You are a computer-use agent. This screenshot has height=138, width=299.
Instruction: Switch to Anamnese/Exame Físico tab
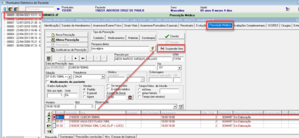pos(107,26)
